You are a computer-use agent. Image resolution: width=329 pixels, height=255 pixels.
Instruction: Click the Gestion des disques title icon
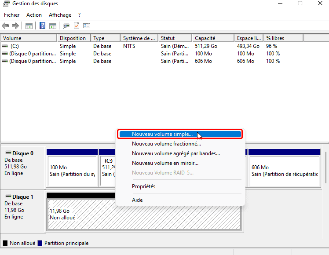6,4
